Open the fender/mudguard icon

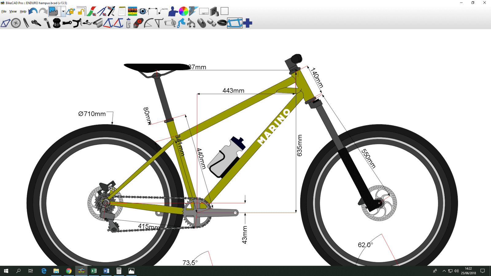[x=148, y=23]
